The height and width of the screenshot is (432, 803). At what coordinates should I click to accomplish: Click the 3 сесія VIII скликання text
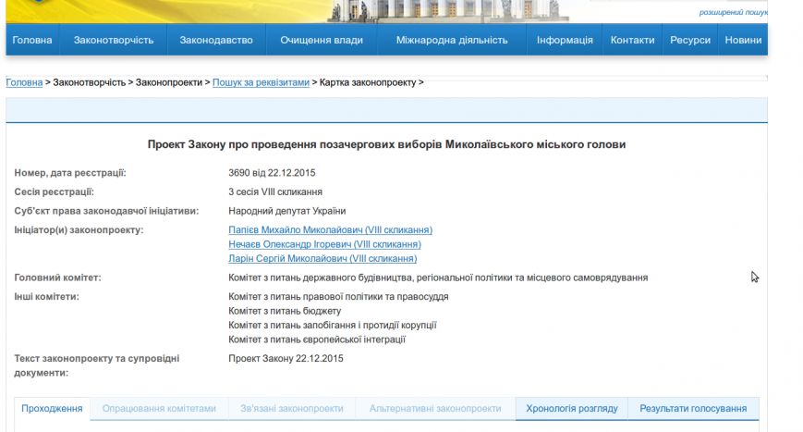pyautogui.click(x=275, y=192)
